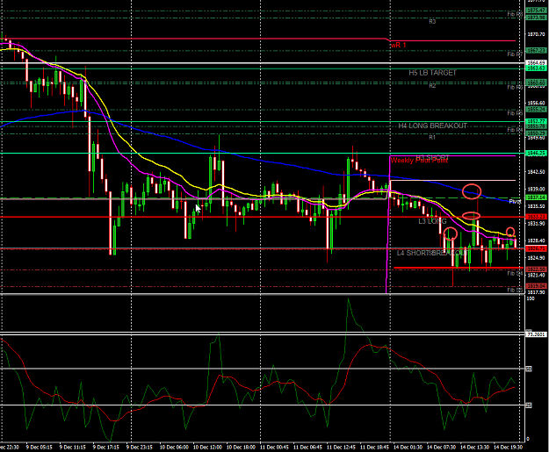Click the 1875.47 price tag
Image resolution: width=549 pixels, height=452 pixels.
click(536, 11)
